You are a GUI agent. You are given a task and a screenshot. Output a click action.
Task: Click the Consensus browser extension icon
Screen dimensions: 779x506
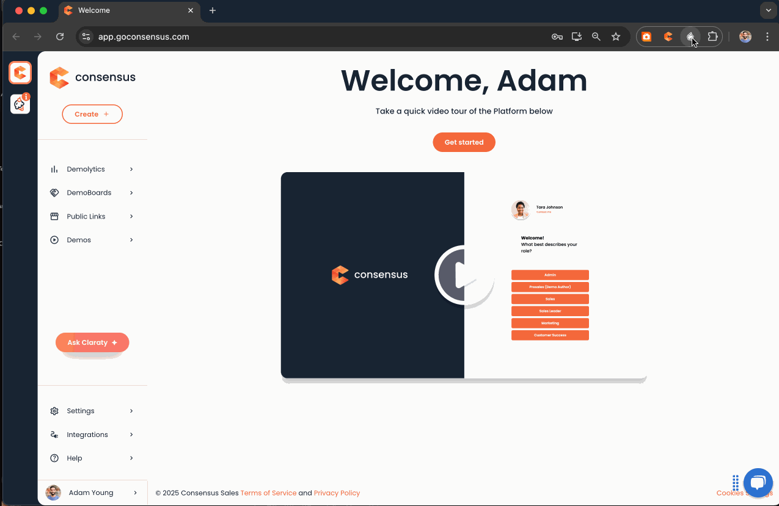click(x=668, y=37)
